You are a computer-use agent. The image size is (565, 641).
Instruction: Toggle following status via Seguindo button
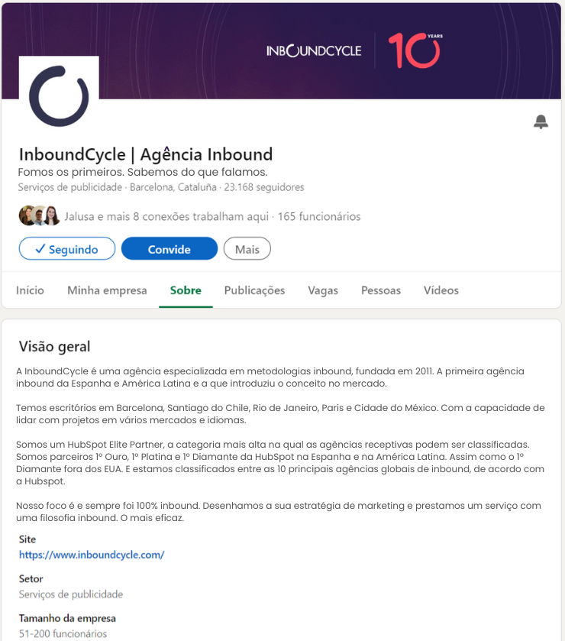pyautogui.click(x=66, y=248)
